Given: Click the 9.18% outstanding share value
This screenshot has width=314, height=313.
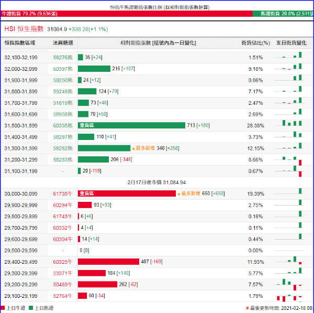Looking at the screenshot, I should 255,69.
